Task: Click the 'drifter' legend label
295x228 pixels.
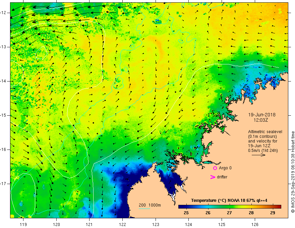Action: click(x=222, y=177)
